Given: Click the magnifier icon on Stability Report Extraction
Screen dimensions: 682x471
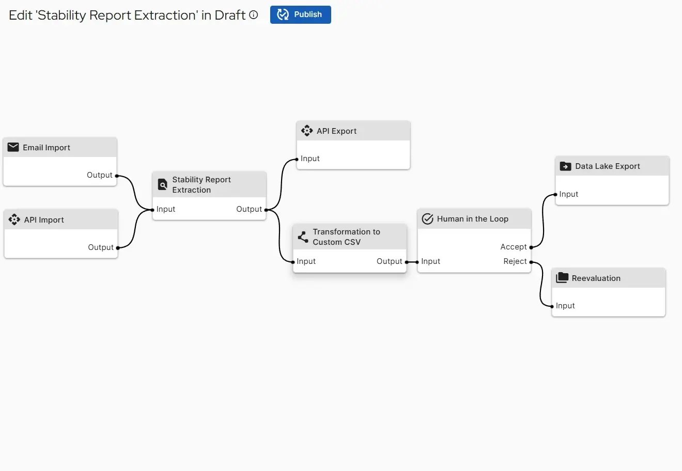Looking at the screenshot, I should click(x=162, y=184).
